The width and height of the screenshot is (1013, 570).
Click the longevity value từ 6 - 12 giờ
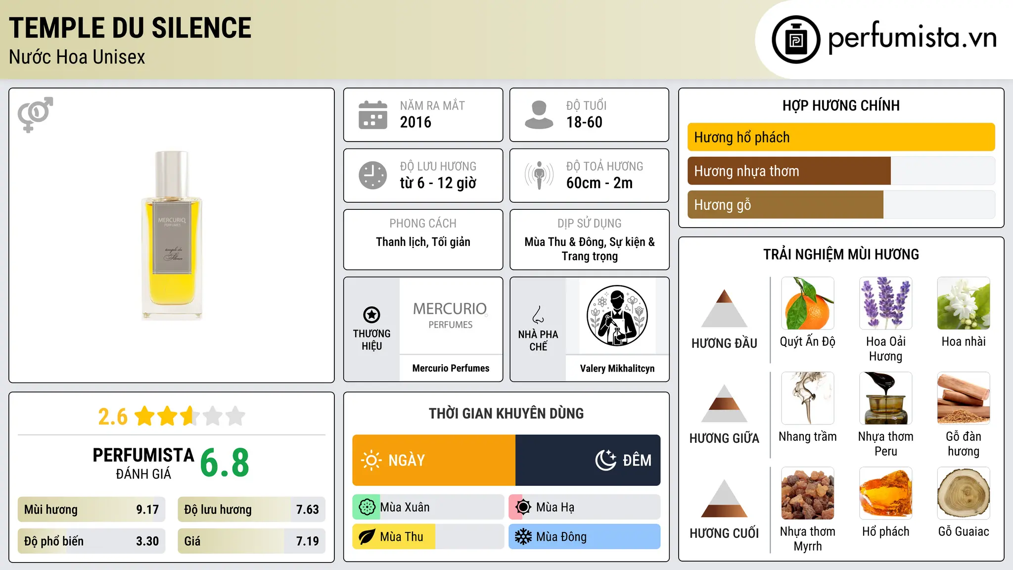[438, 183]
